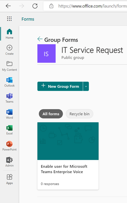Launch PowerPoint from sidebar
Viewport: 127px width, 203px height.
point(9,146)
